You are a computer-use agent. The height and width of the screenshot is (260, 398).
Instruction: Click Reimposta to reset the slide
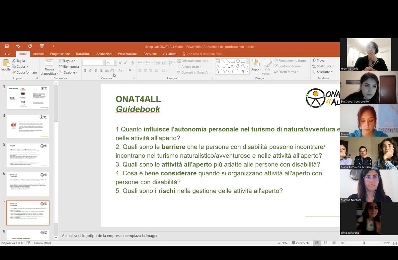pyautogui.click(x=69, y=66)
